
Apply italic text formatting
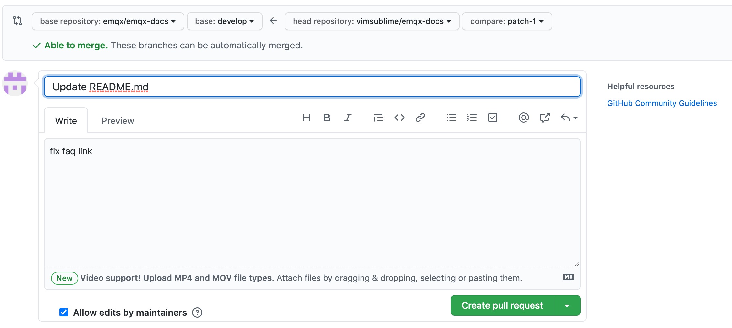[348, 118]
